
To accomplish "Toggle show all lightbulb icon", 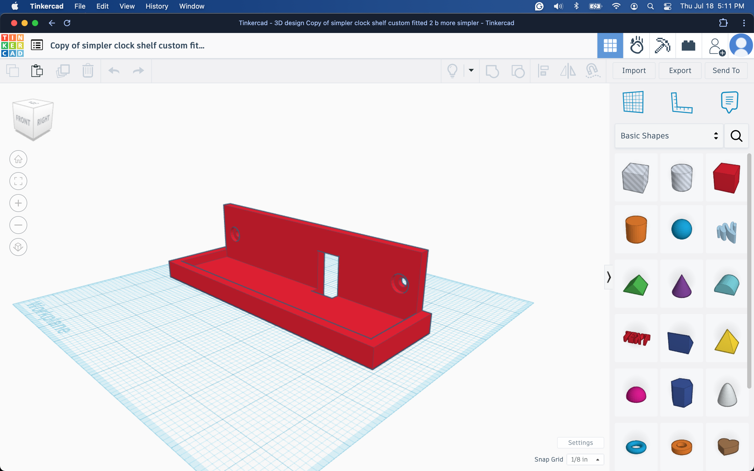I will (452, 71).
